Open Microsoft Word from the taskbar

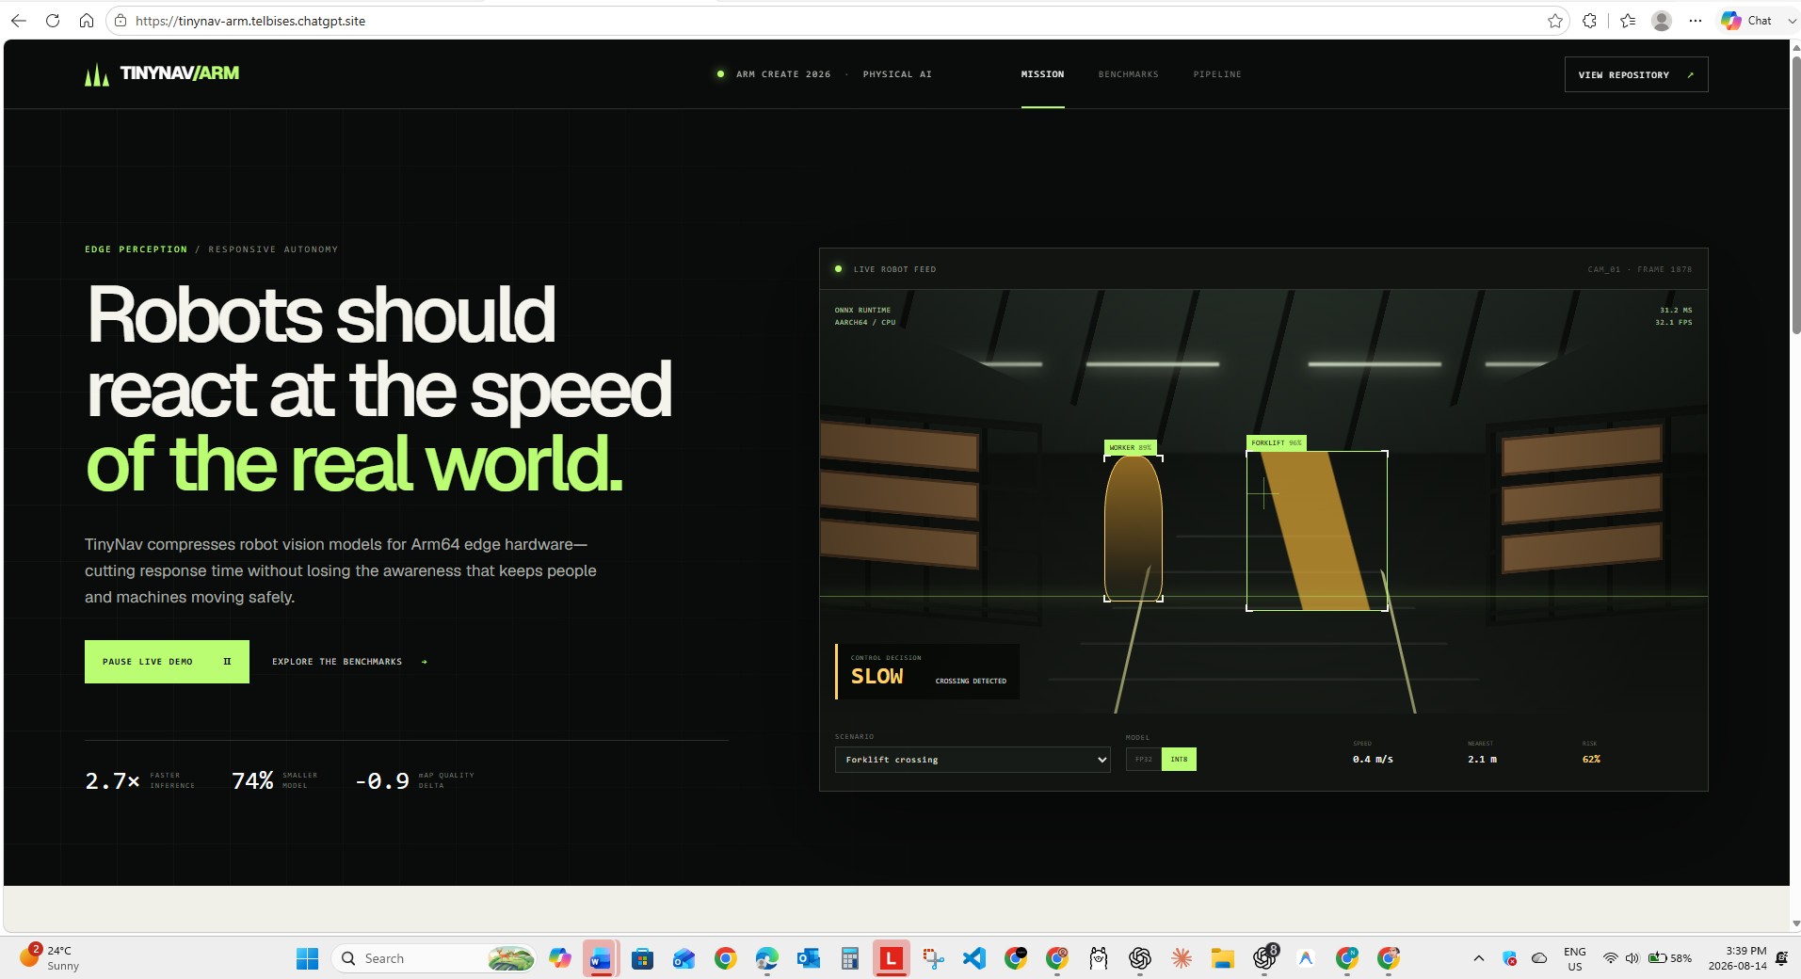click(x=601, y=958)
